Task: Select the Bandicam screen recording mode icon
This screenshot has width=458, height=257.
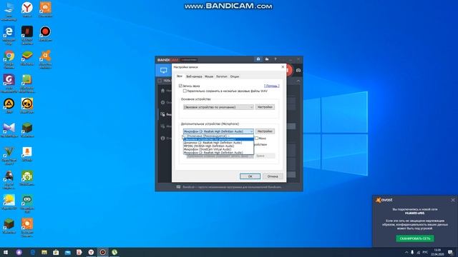Action: (x=164, y=70)
